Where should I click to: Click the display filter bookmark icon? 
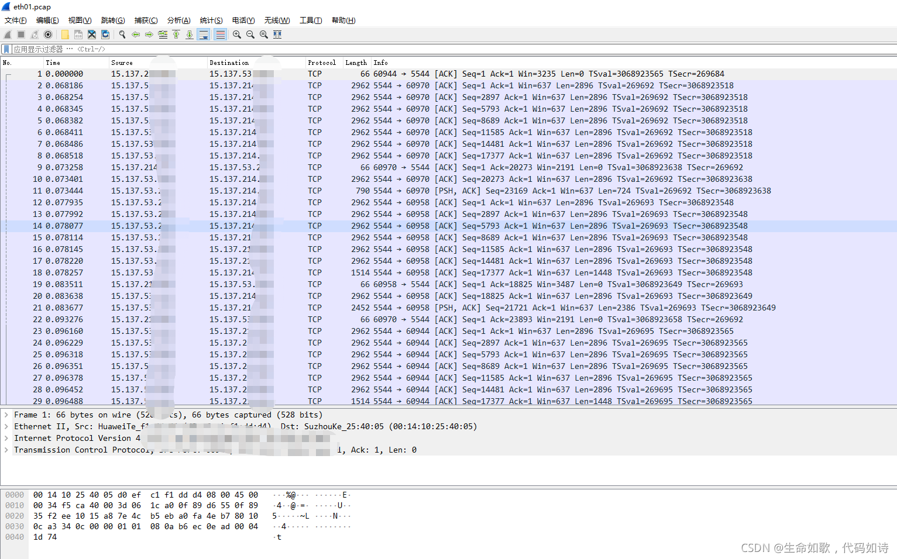point(6,49)
